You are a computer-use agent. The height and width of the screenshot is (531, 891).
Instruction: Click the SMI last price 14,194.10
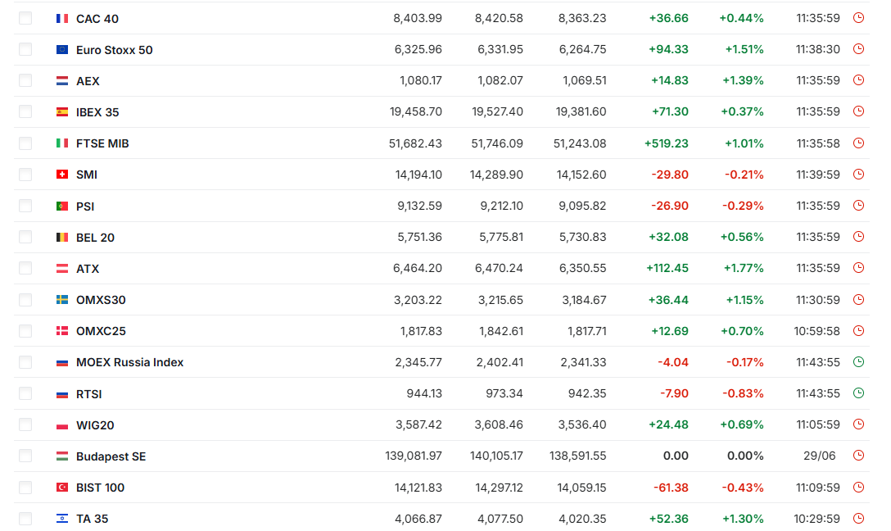click(x=418, y=175)
